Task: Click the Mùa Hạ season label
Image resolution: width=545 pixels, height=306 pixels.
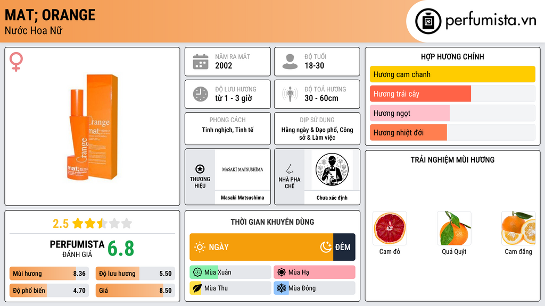Action: [x=299, y=273]
